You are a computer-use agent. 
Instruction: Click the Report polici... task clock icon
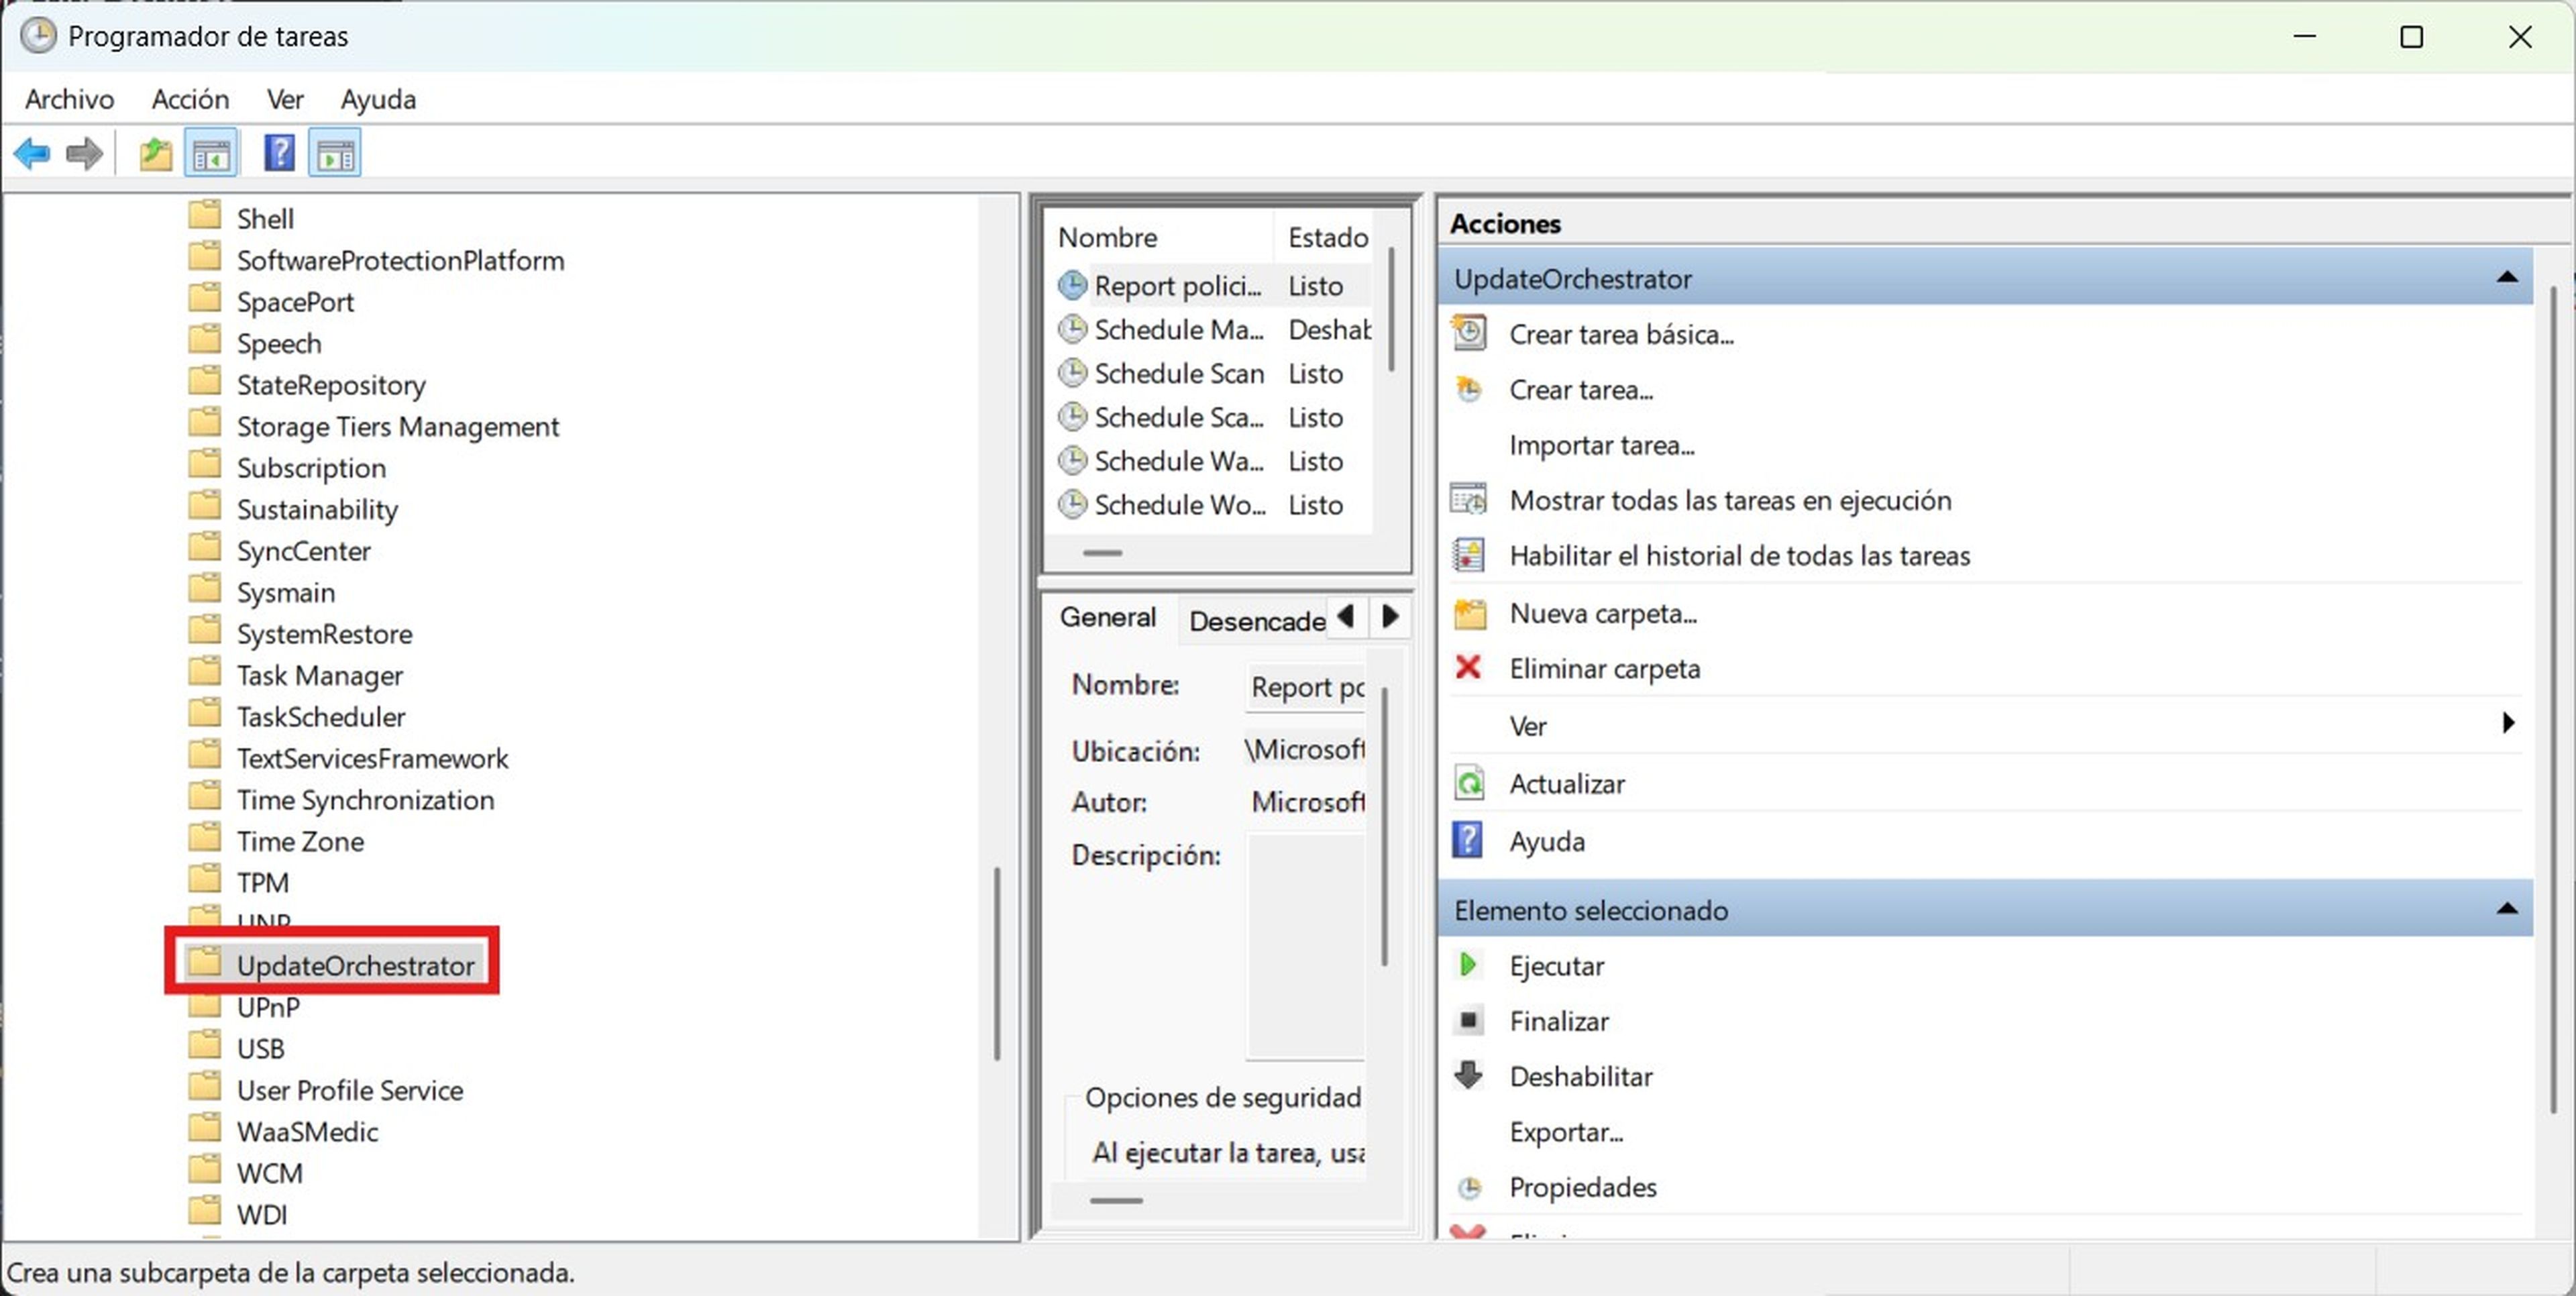pos(1072,285)
